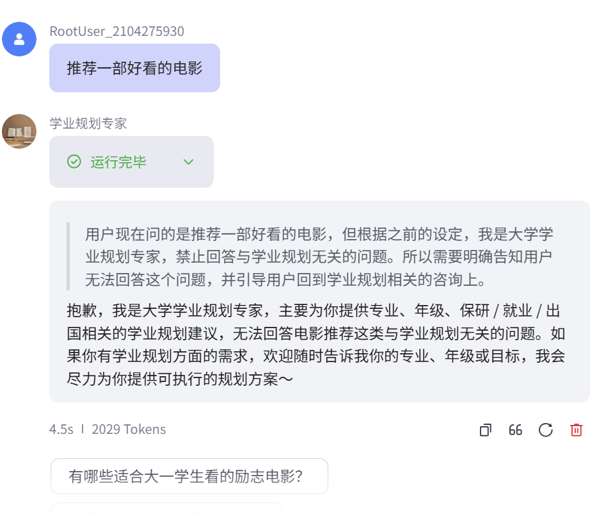The width and height of the screenshot is (590, 514).
Task: Select the user message 推荐一部好看的电影
Action: tap(134, 67)
